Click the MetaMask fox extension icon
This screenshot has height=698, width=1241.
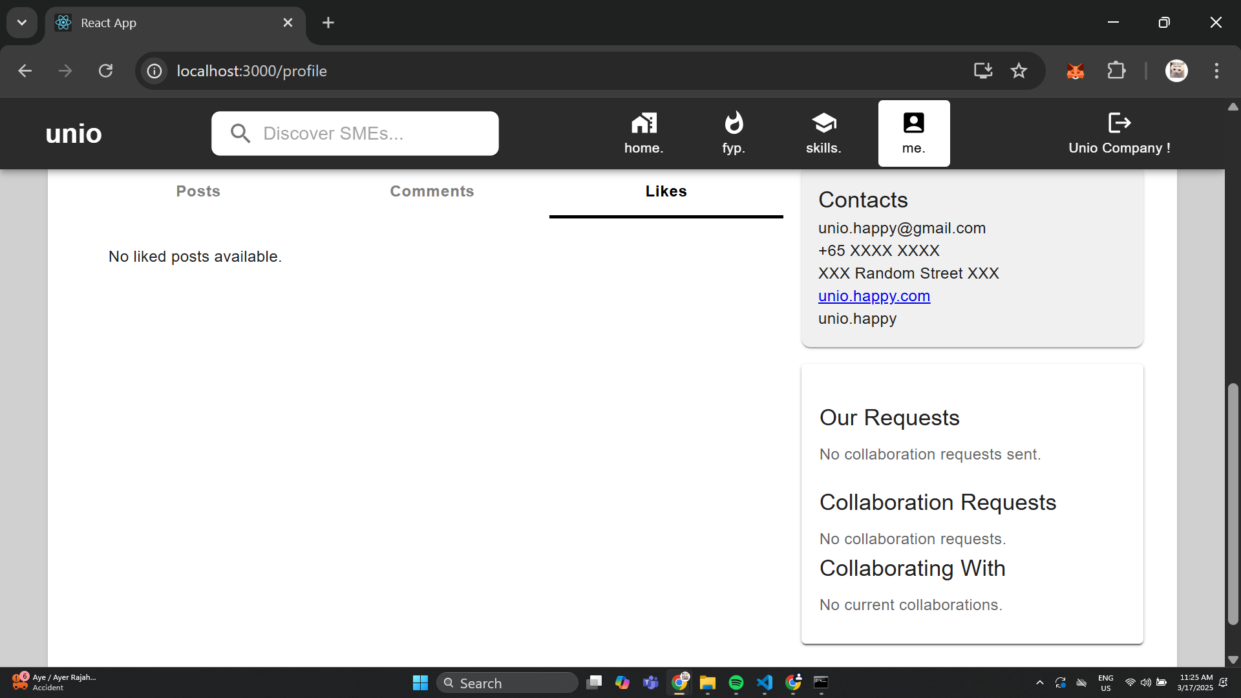1075,70
